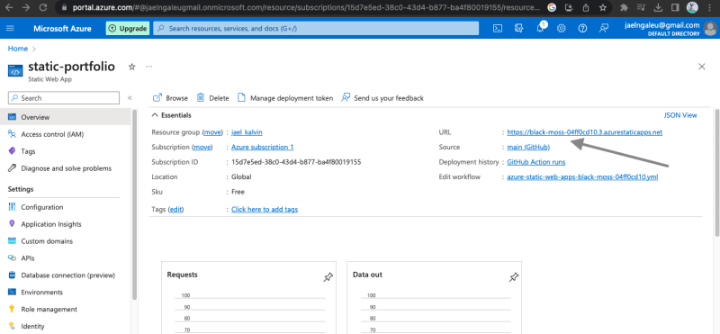Click the Google icon in the address bar
720x334 pixels.
coord(552,7)
